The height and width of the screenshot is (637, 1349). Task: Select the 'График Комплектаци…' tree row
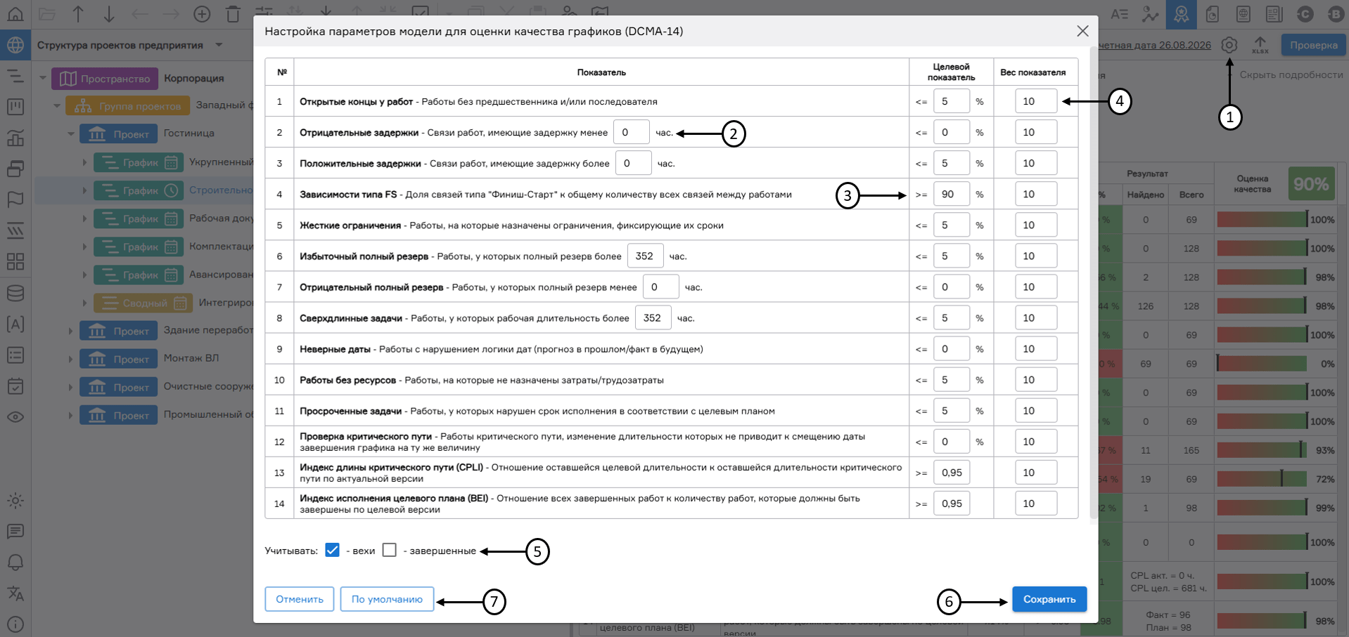144,247
